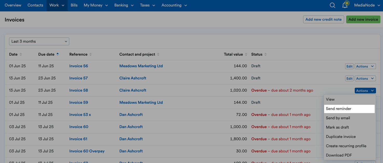Choose Create recurring profile option
The image size is (383, 163).
(x=350, y=146)
